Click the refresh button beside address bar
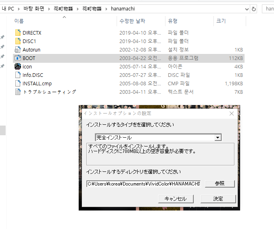Viewport: 274px width, 229px height. point(254,9)
